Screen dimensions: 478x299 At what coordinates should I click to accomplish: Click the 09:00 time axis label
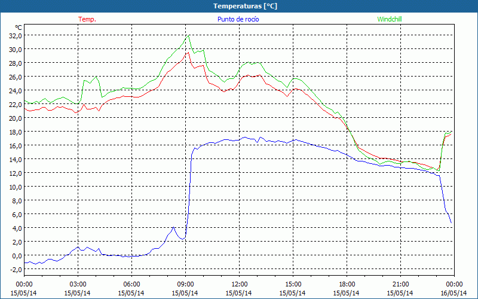[x=185, y=285]
